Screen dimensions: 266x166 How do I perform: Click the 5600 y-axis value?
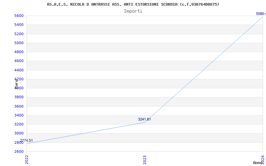(19, 16)
